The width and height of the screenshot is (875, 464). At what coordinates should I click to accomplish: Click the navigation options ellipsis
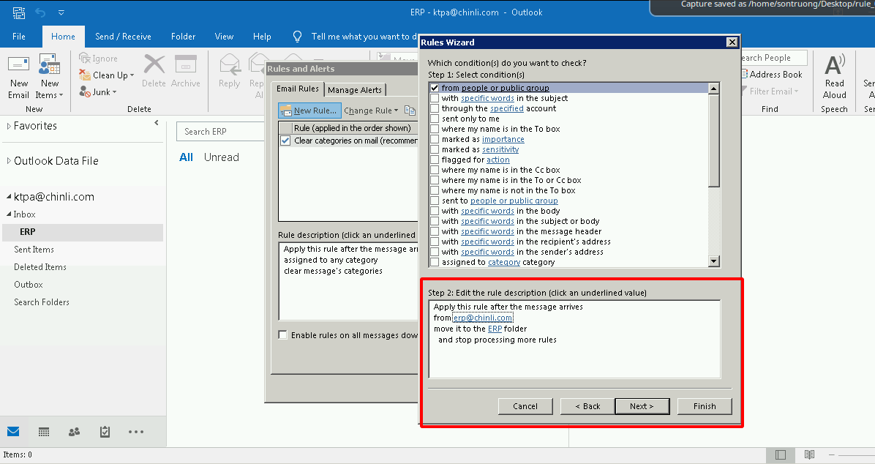pyautogui.click(x=135, y=432)
